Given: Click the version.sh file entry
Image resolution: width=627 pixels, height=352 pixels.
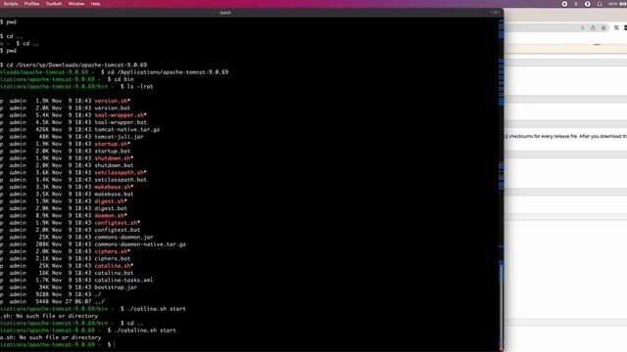Looking at the screenshot, I should [113, 101].
